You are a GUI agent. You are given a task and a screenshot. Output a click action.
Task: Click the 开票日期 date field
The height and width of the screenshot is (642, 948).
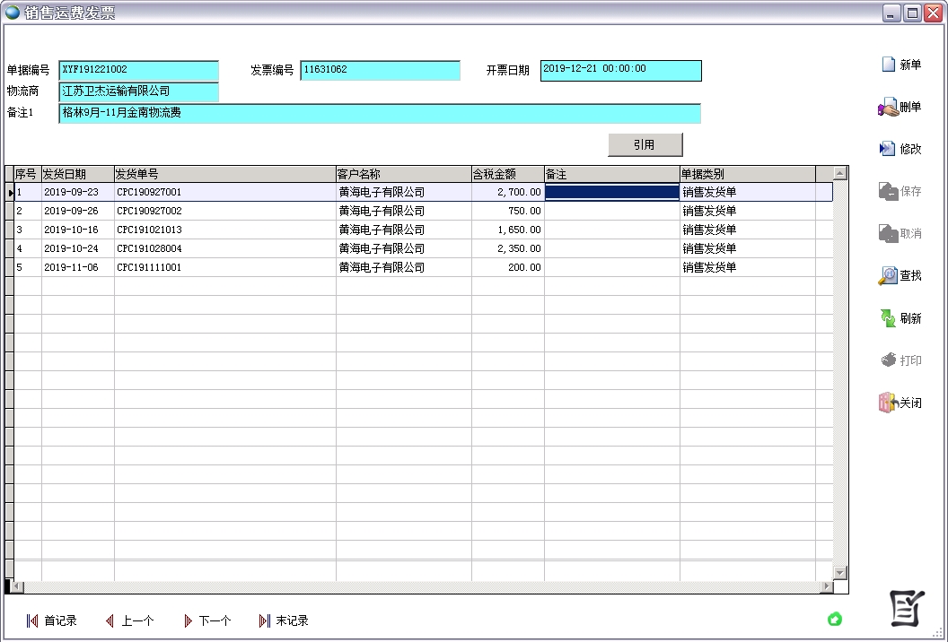[x=620, y=70]
